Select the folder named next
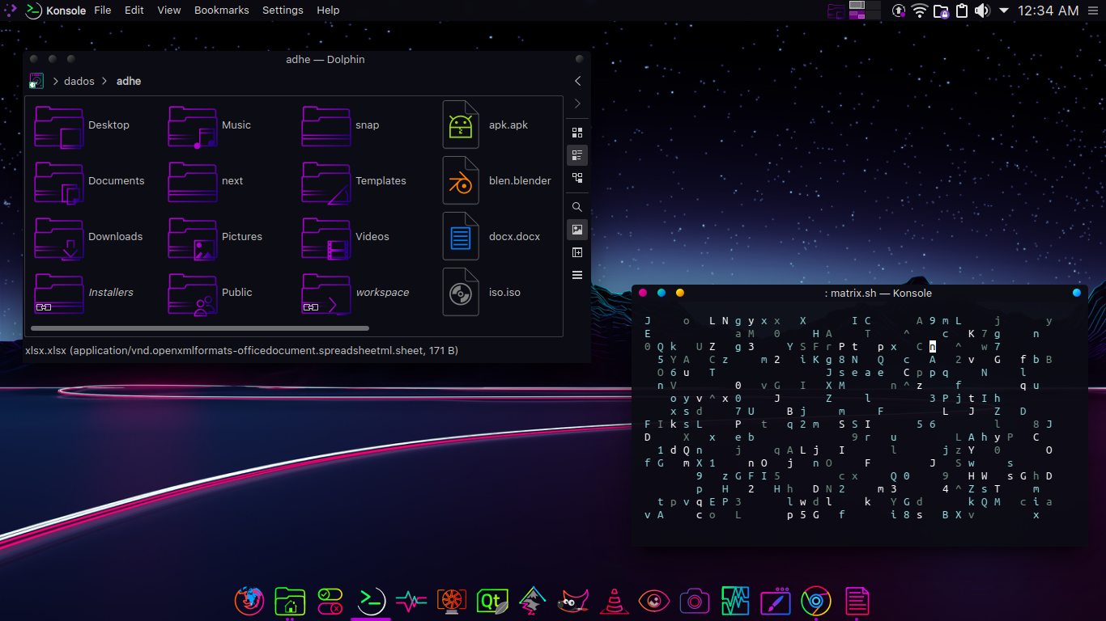 pos(206,181)
